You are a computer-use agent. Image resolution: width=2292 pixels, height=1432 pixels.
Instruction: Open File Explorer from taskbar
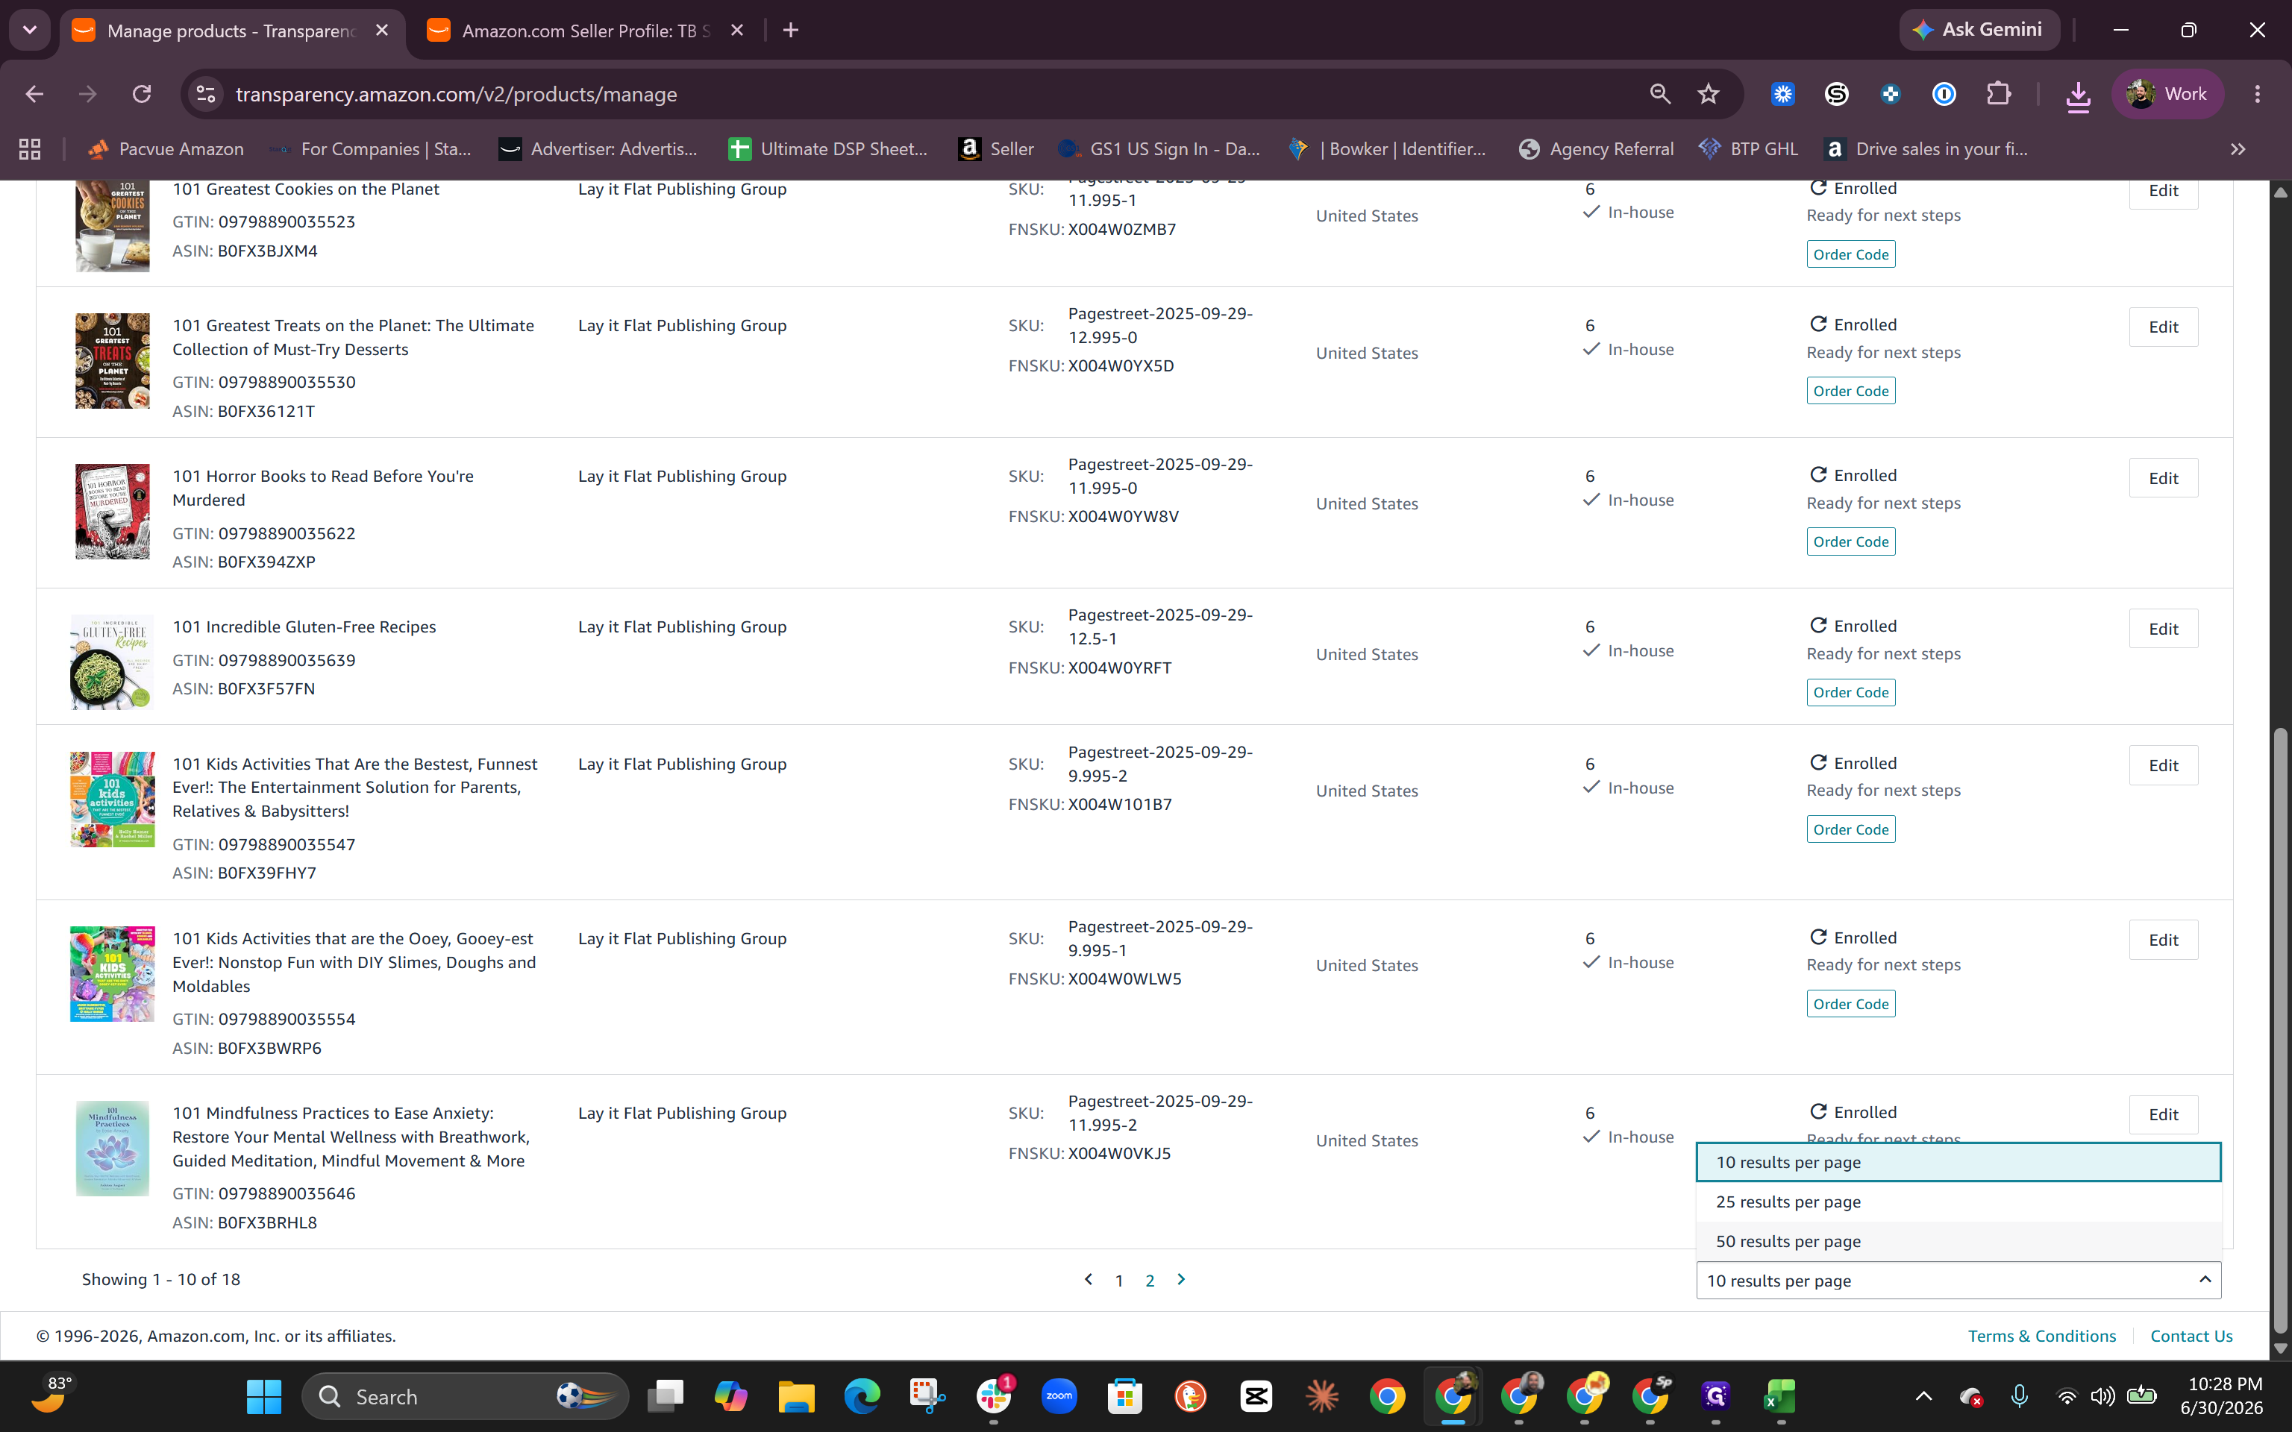(x=795, y=1396)
